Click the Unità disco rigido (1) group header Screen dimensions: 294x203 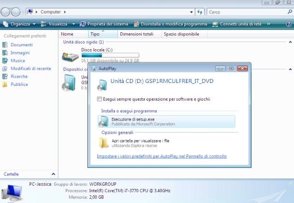click(83, 42)
